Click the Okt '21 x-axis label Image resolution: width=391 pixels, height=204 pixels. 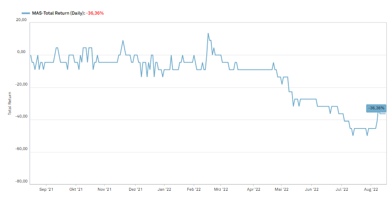tap(76, 189)
